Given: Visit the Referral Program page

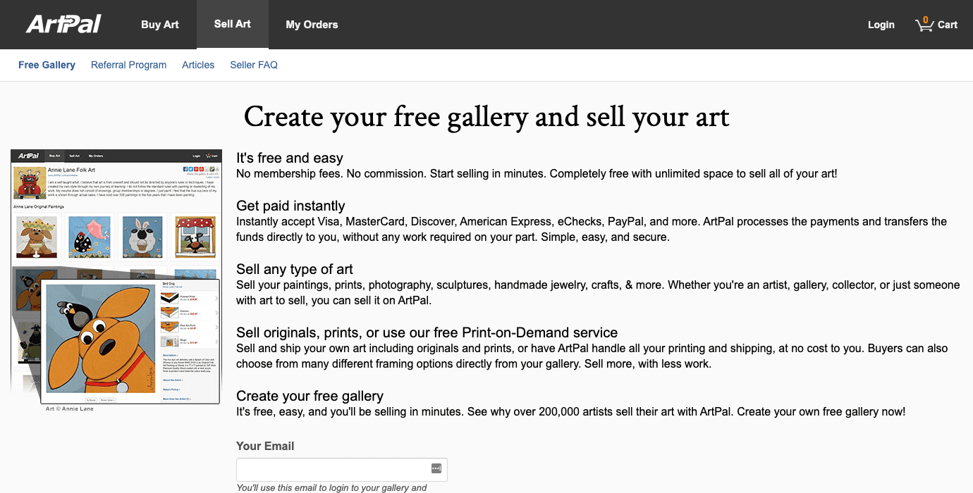Looking at the screenshot, I should coord(128,65).
